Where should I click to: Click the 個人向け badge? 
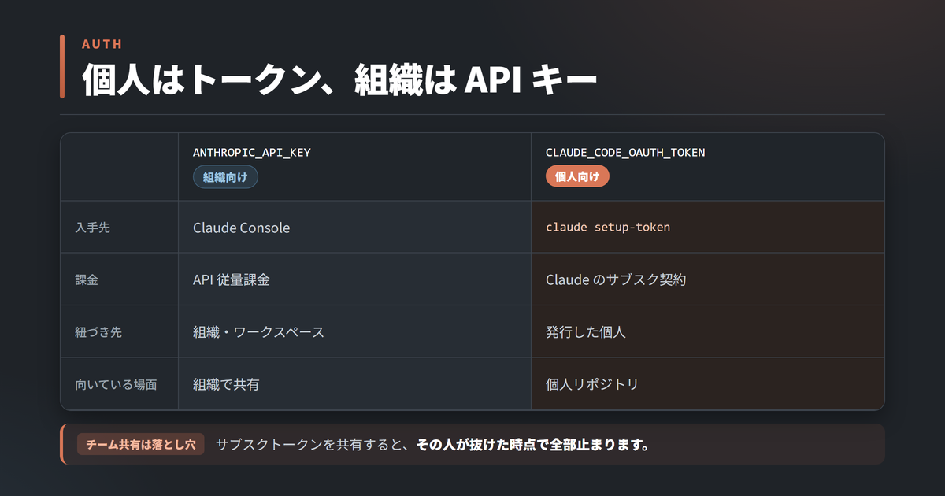pyautogui.click(x=577, y=177)
